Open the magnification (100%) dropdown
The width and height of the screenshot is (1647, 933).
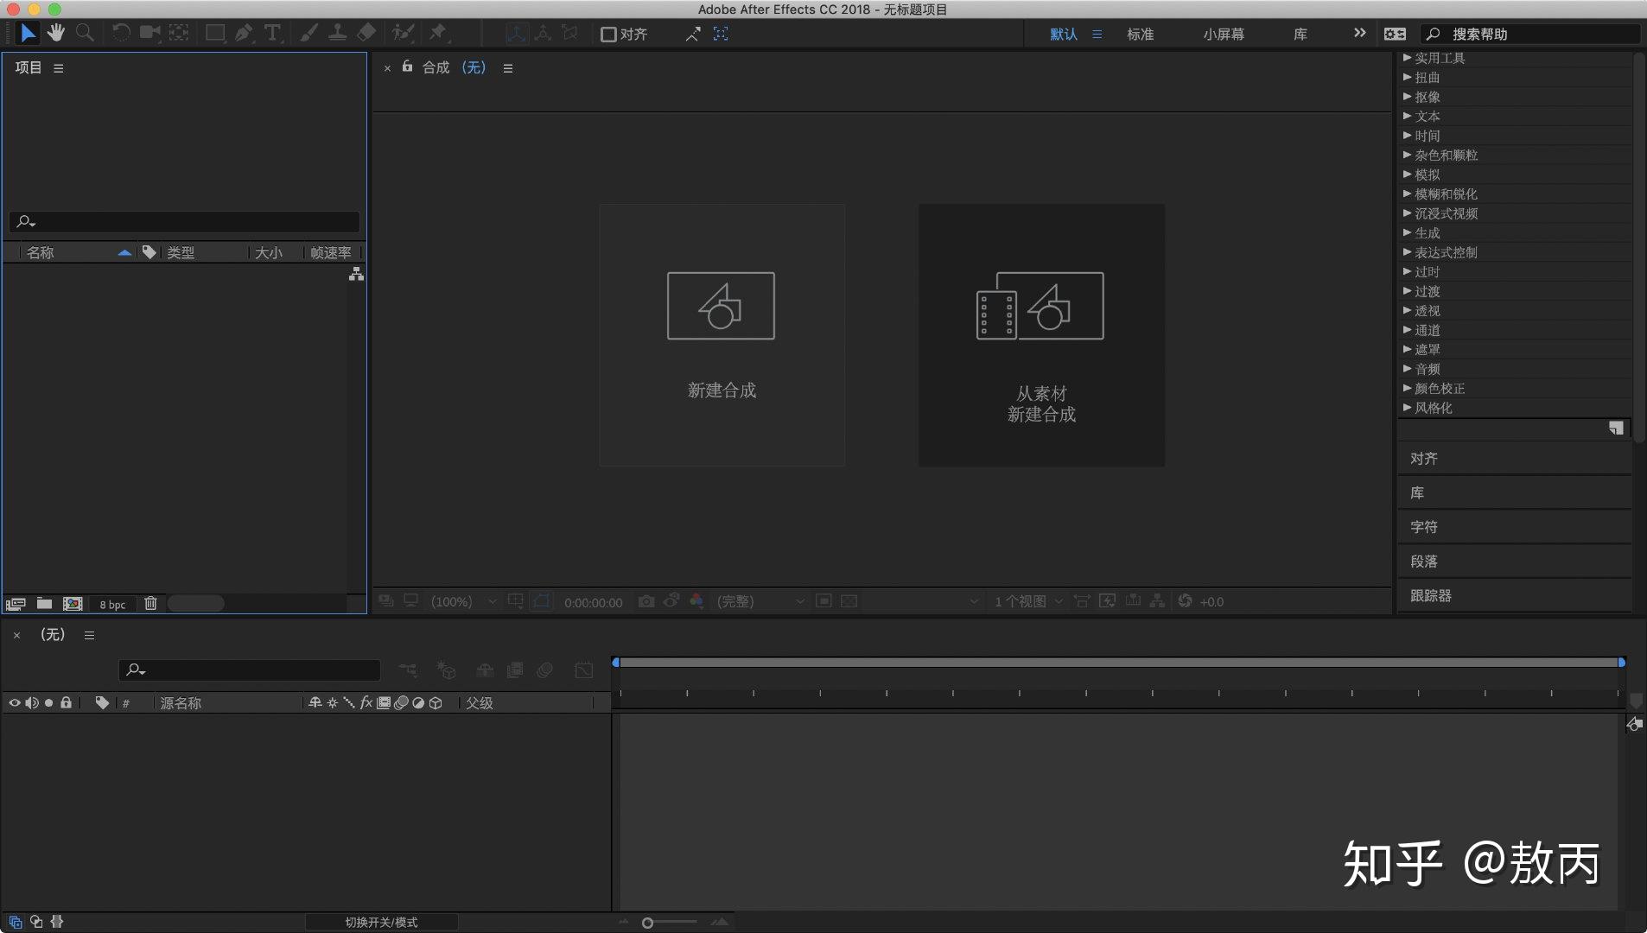click(x=464, y=601)
